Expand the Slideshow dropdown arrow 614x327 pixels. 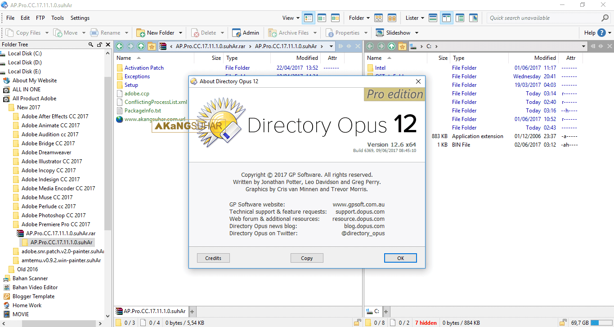pos(417,33)
